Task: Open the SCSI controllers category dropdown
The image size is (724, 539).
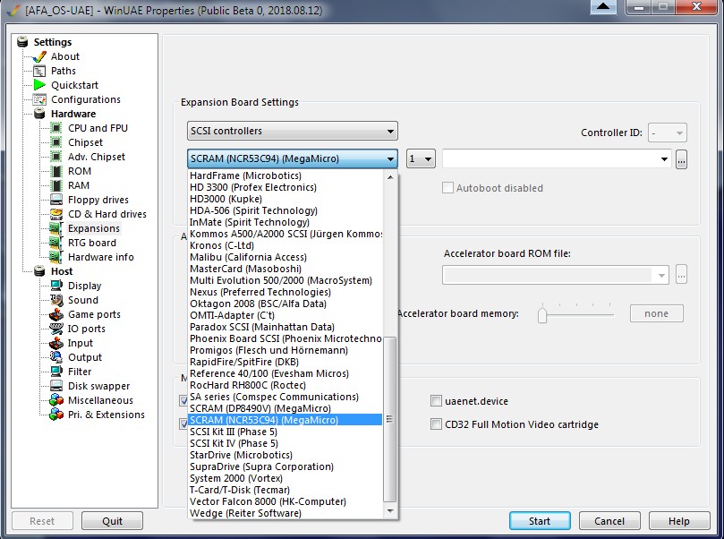Action: point(293,132)
